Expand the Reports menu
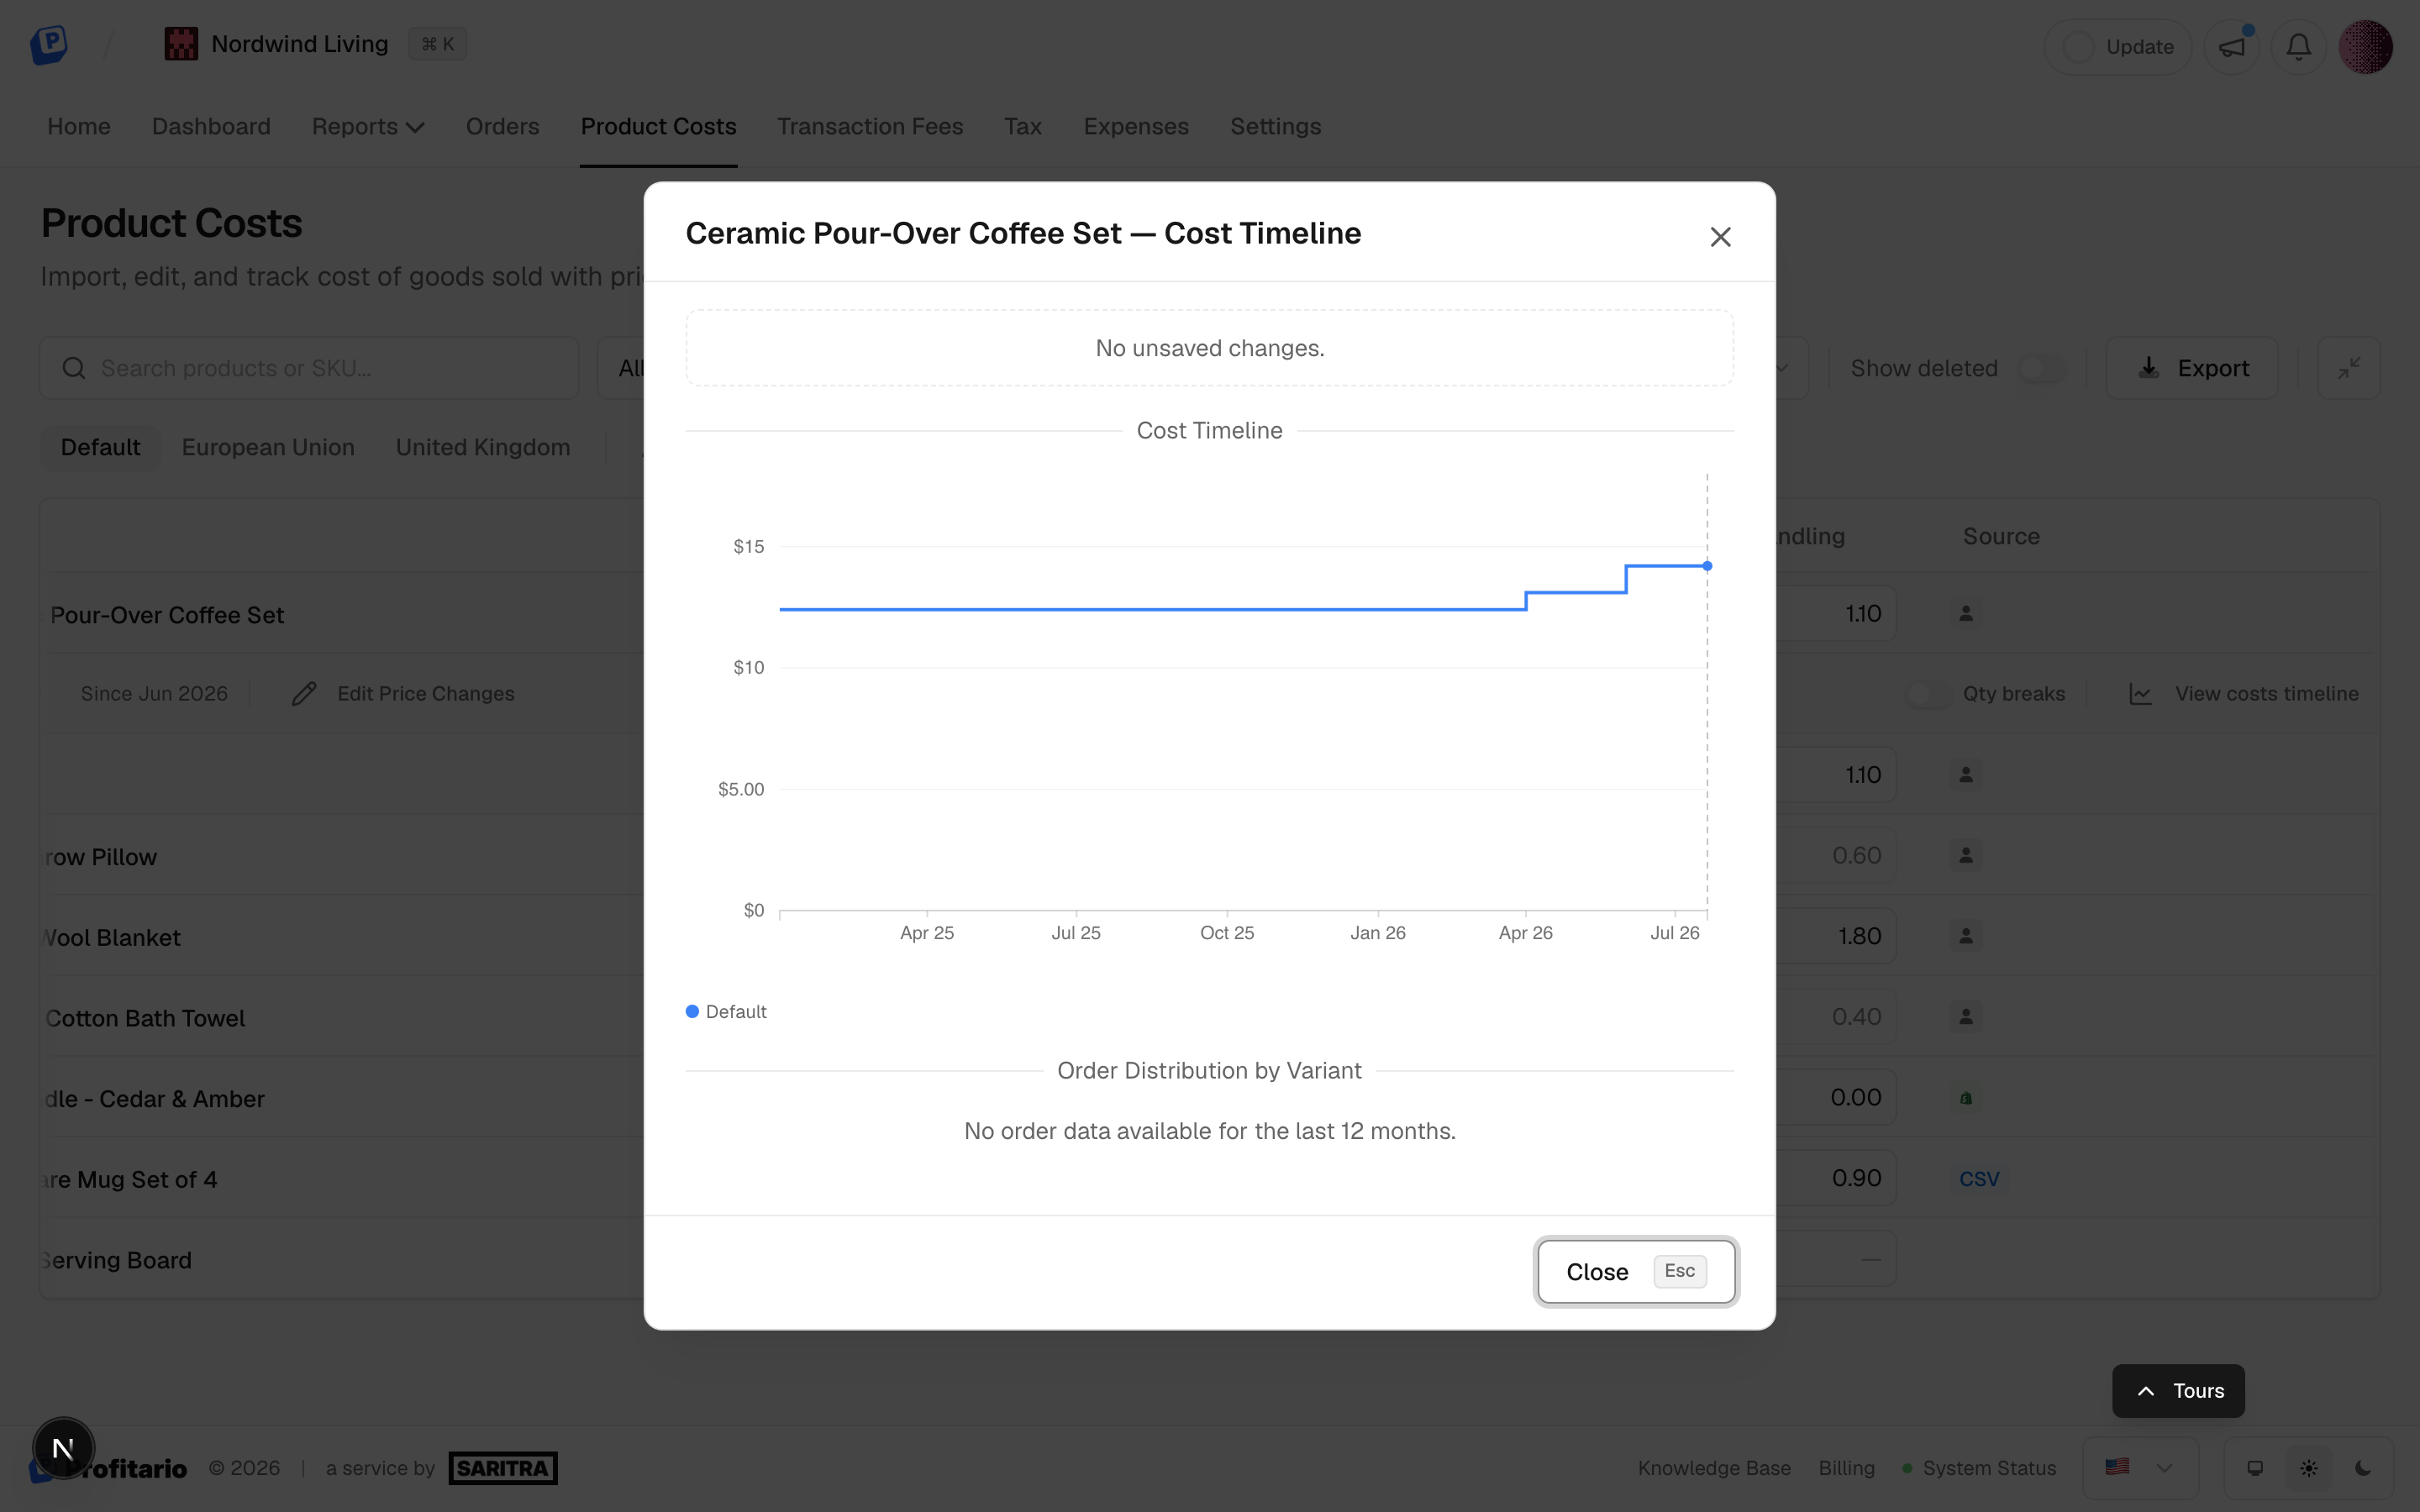This screenshot has width=2420, height=1512. click(368, 126)
